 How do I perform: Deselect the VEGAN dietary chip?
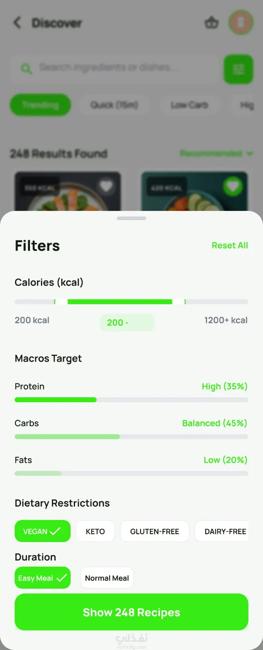point(42,531)
